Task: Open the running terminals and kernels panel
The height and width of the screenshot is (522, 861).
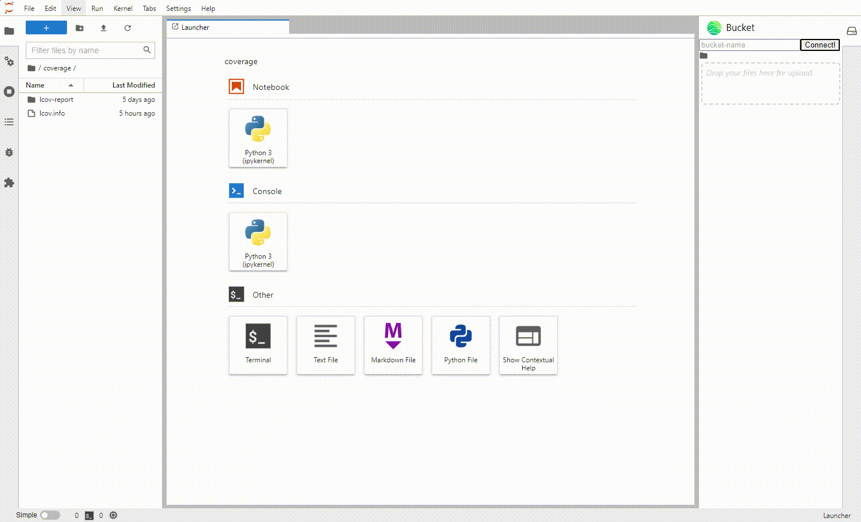Action: (x=9, y=92)
